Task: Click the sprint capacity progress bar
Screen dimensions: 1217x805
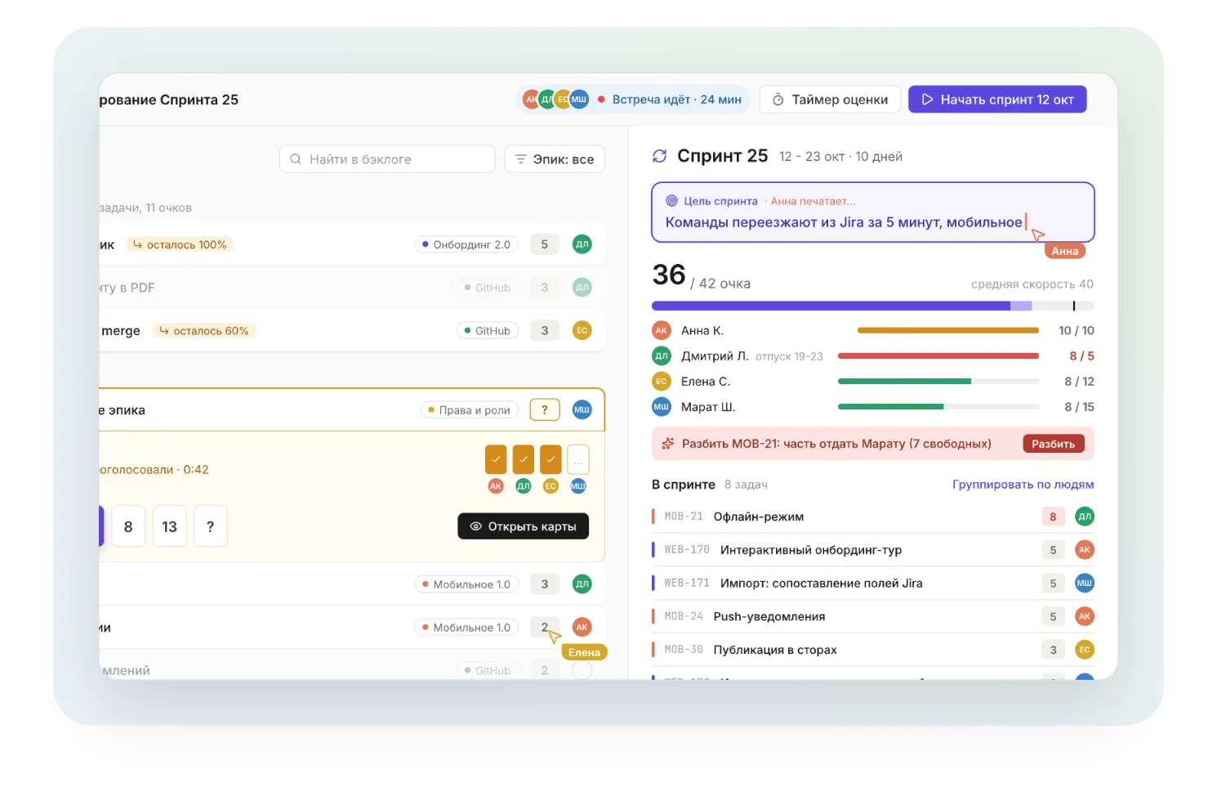Action: click(873, 306)
